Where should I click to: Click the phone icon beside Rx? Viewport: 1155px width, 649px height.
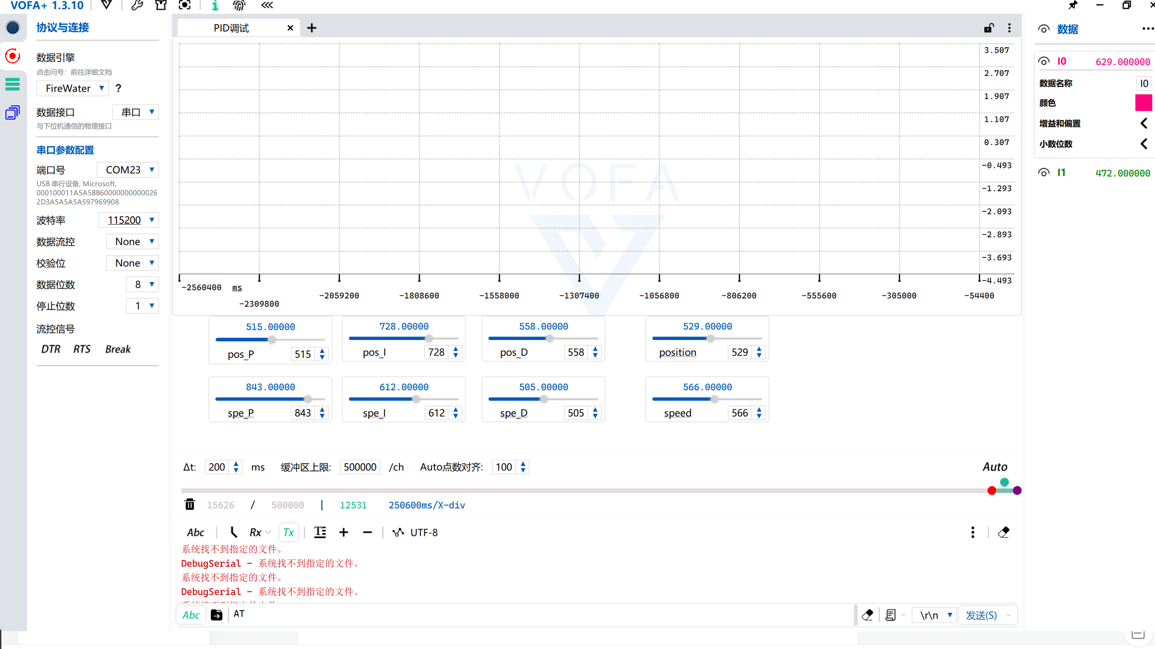234,532
